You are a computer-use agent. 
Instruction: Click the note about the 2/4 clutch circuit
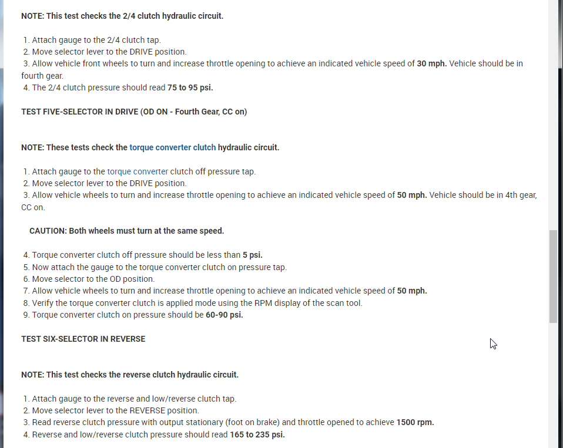[122, 16]
